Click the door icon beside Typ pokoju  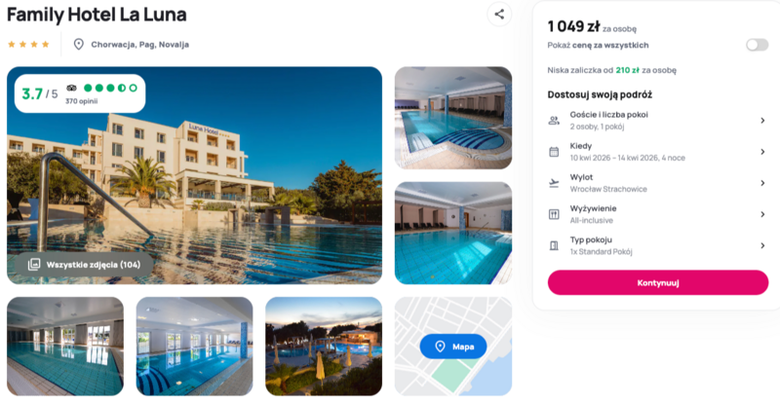pos(554,245)
